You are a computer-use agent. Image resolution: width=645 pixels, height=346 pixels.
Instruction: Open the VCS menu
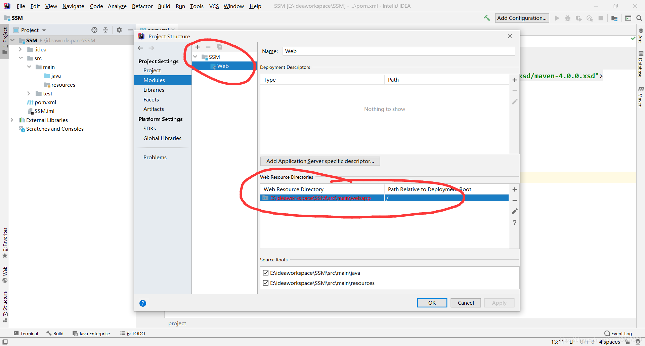point(214,6)
